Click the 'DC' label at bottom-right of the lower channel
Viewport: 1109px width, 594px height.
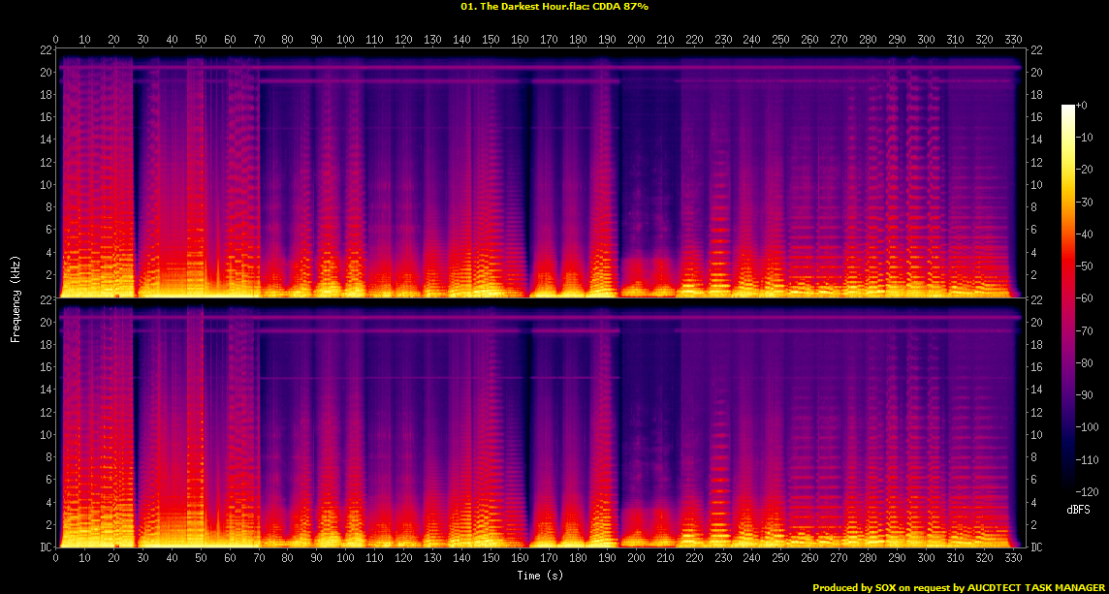point(1035,547)
